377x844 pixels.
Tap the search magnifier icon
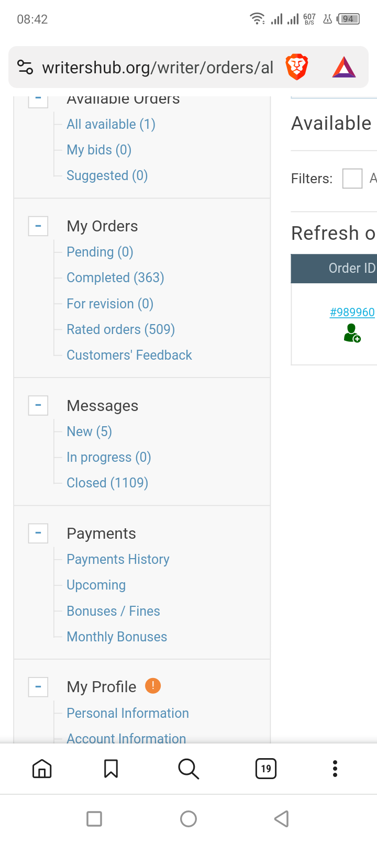pyautogui.click(x=188, y=769)
